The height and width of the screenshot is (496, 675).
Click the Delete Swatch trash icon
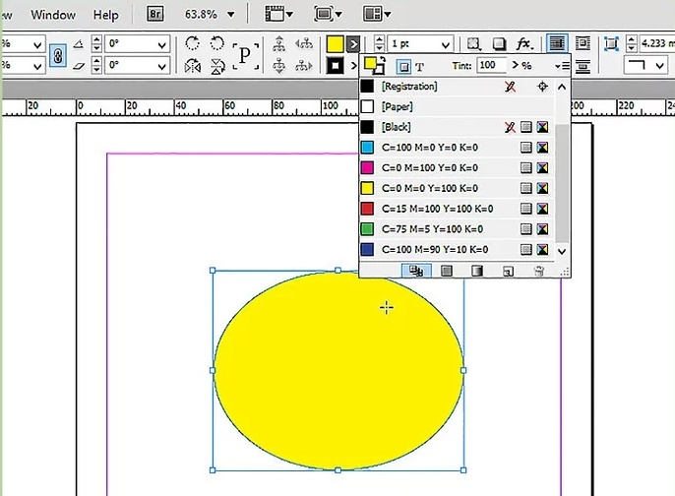click(x=538, y=271)
